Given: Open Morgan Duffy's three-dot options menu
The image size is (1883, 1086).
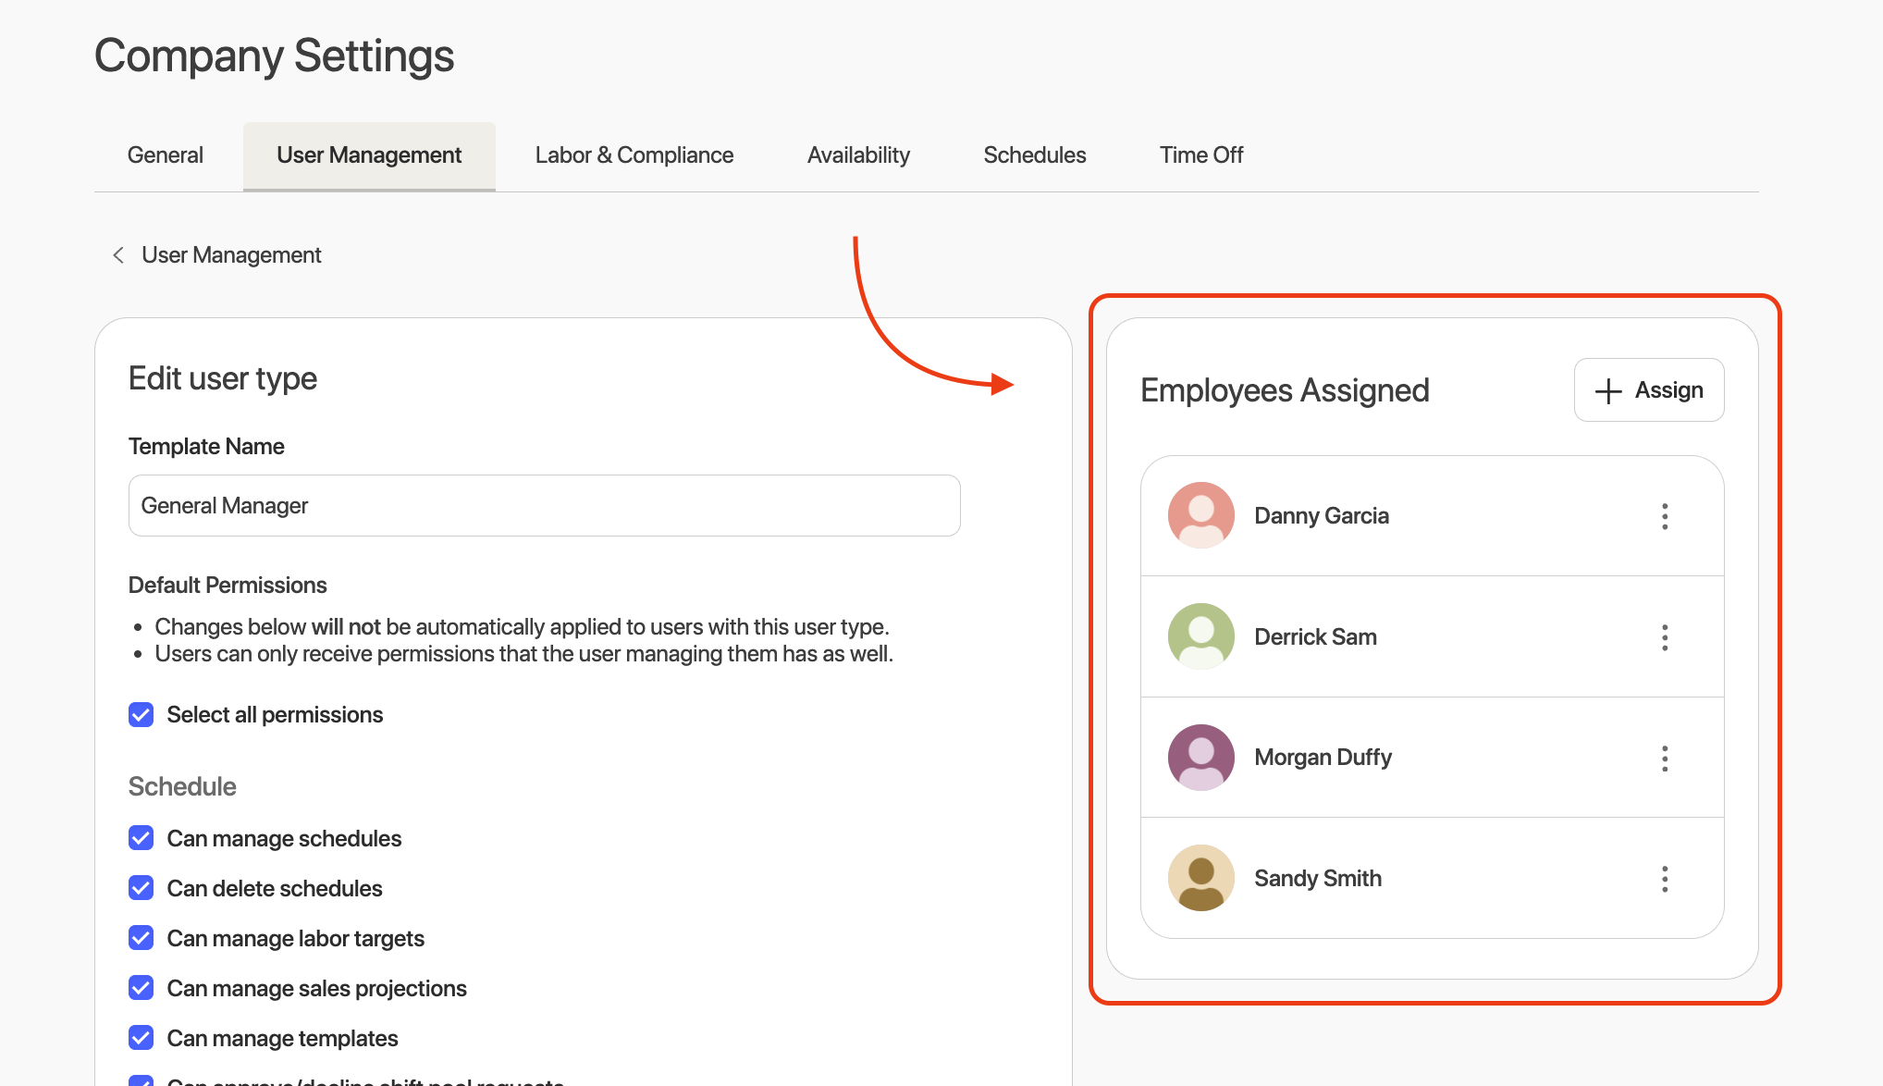Looking at the screenshot, I should [1665, 759].
